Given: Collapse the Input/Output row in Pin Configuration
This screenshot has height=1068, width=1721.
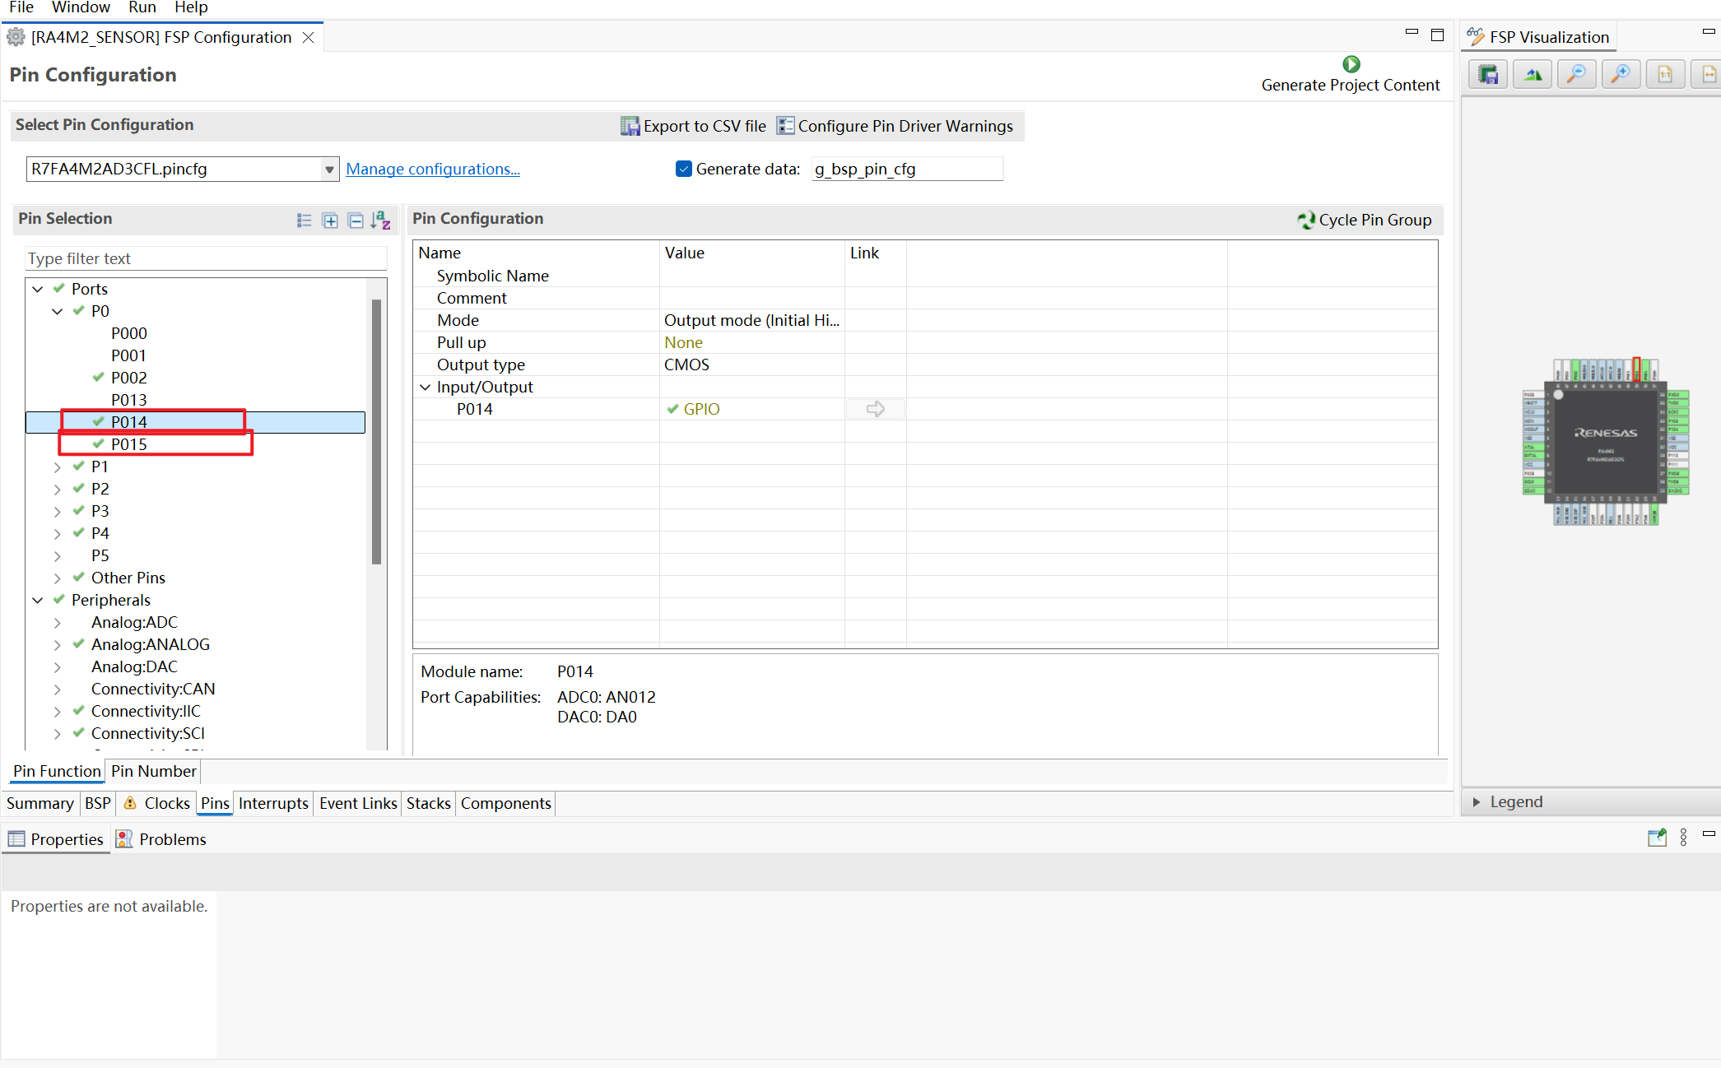Looking at the screenshot, I should point(426,387).
